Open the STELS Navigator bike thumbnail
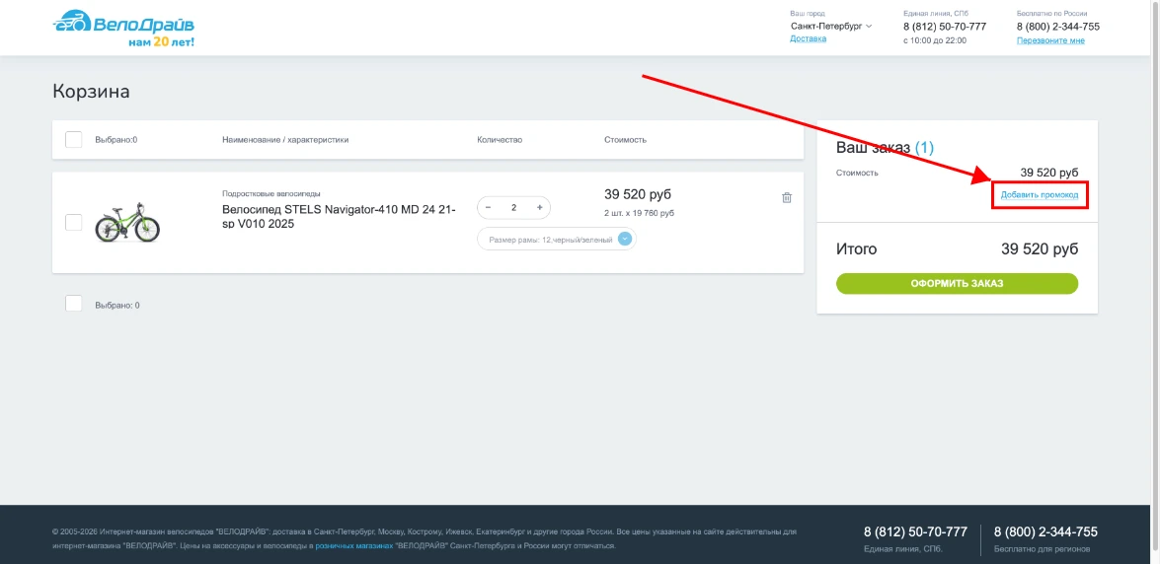Viewport: 1160px width, 564px height. [x=127, y=223]
